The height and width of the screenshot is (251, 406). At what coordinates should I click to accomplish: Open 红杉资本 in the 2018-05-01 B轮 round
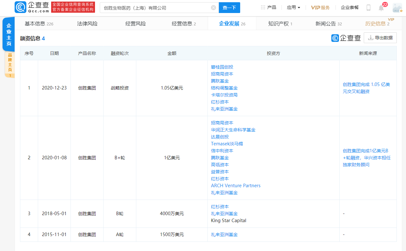(x=220, y=207)
